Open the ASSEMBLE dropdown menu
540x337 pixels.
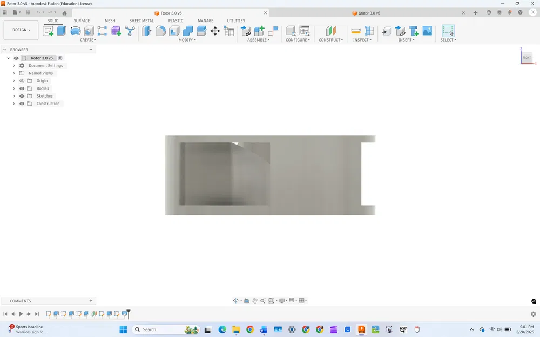click(258, 40)
